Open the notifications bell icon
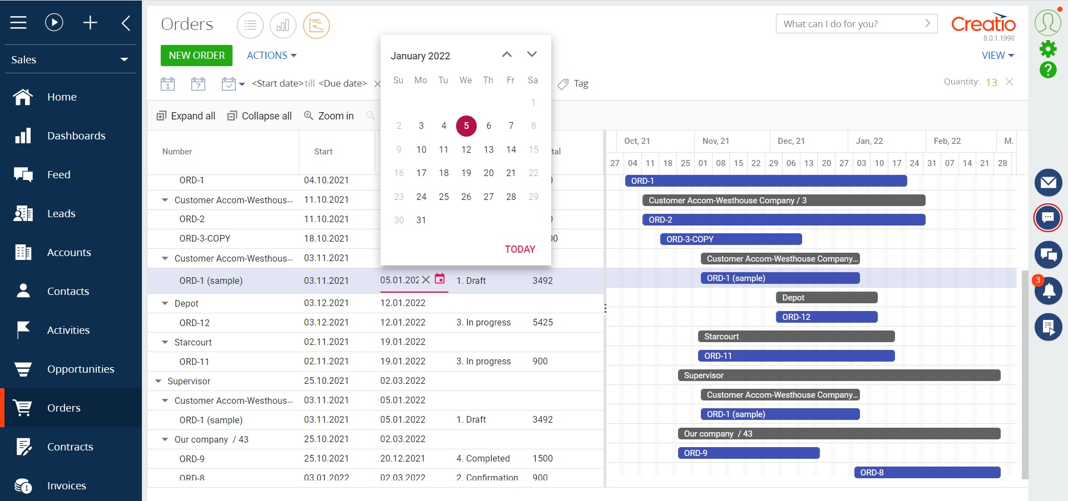Viewport: 1068px width, 501px height. click(x=1048, y=290)
